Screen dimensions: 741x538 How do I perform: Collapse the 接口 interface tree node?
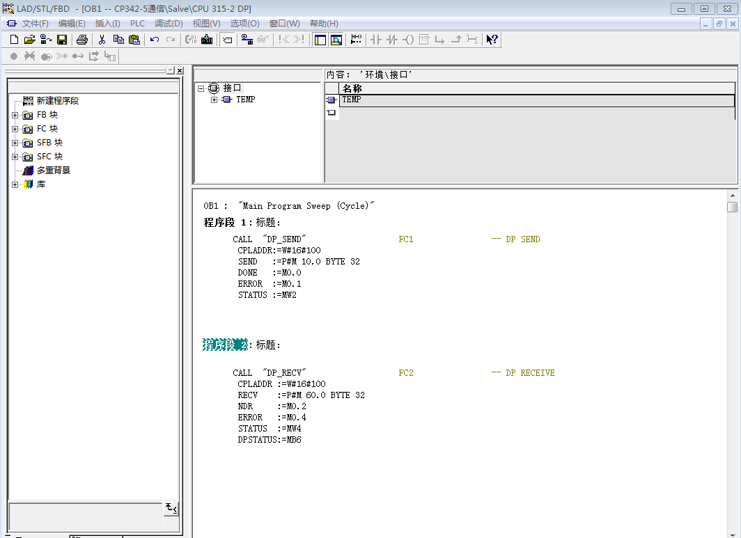pyautogui.click(x=201, y=88)
